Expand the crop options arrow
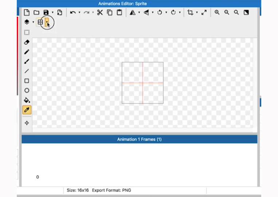This screenshot has height=197, width=278. click(197, 12)
